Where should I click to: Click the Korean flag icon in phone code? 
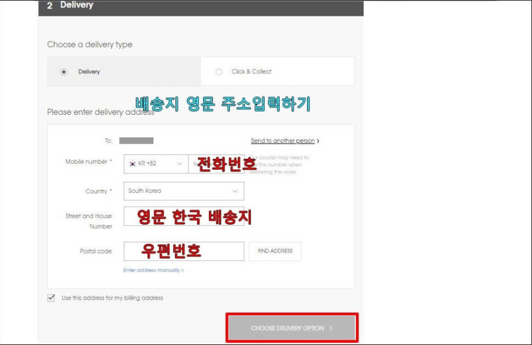click(132, 164)
